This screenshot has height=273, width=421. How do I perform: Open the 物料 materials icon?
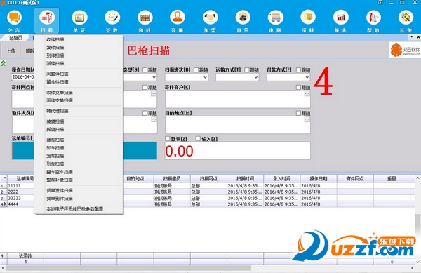coord(145,18)
